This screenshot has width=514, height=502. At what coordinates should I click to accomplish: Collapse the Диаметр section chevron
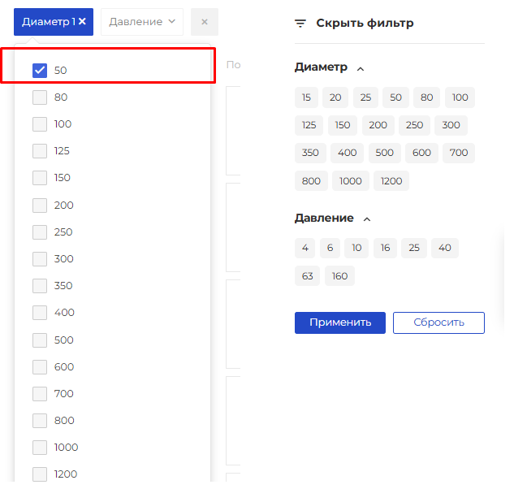pyautogui.click(x=361, y=69)
